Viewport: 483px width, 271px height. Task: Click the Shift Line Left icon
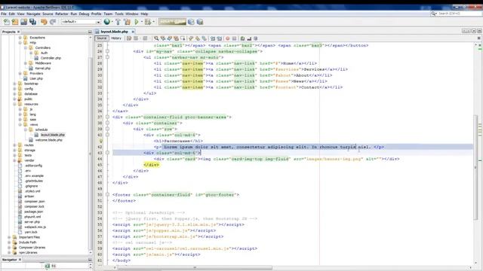tap(213, 38)
